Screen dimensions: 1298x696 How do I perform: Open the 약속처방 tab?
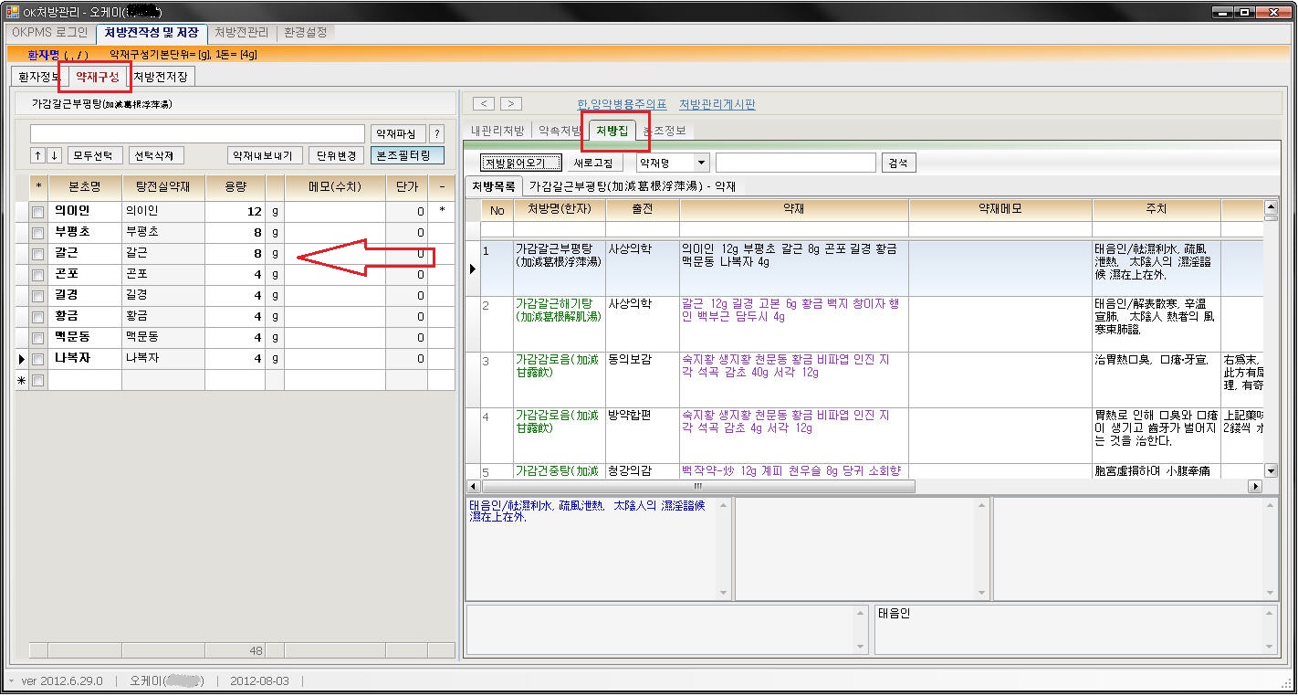(560, 131)
